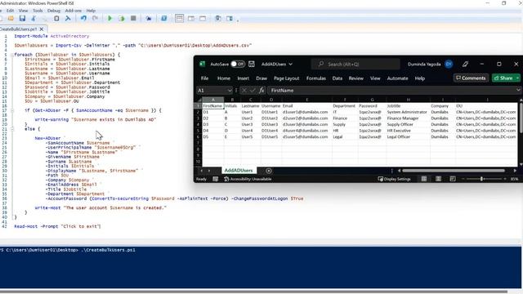Open the File tab in Excel
Screen dimensions: 523x294
tap(204, 78)
